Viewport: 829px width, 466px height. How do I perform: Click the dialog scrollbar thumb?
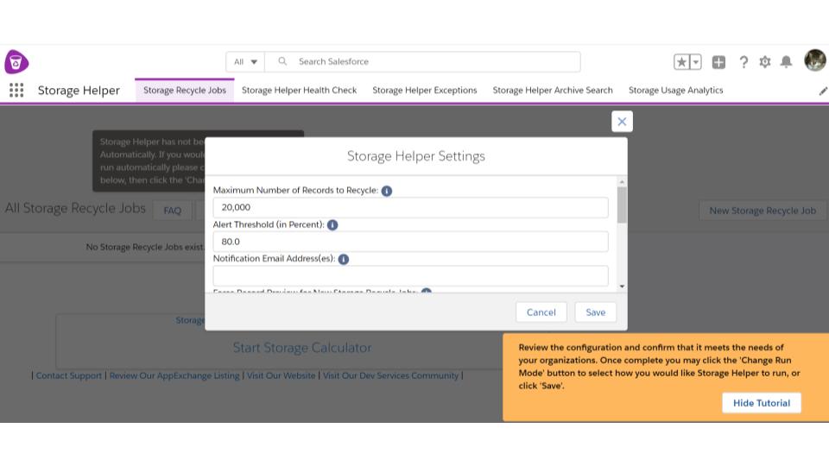[x=622, y=205]
